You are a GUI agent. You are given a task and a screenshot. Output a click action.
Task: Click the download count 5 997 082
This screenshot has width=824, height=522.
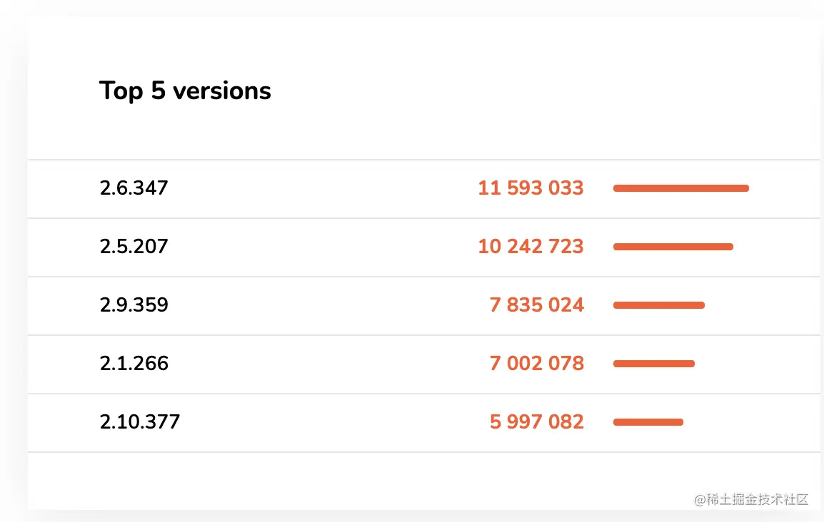click(x=536, y=421)
